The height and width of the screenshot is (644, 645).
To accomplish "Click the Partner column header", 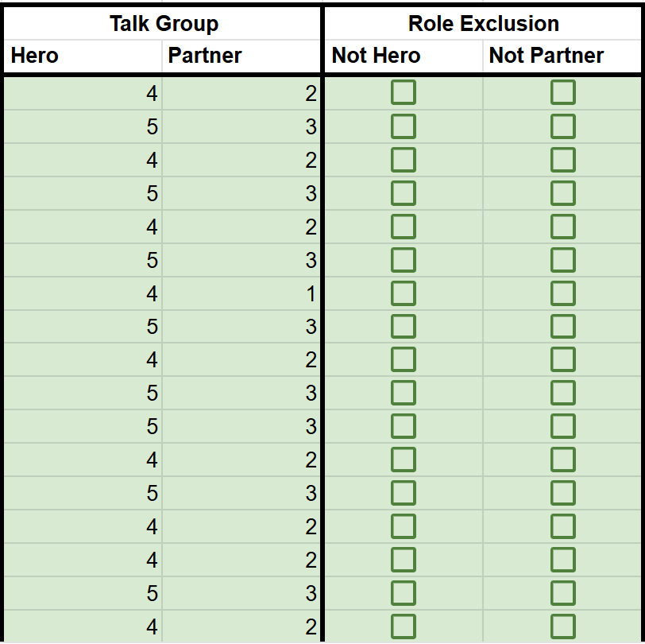I will [x=241, y=56].
